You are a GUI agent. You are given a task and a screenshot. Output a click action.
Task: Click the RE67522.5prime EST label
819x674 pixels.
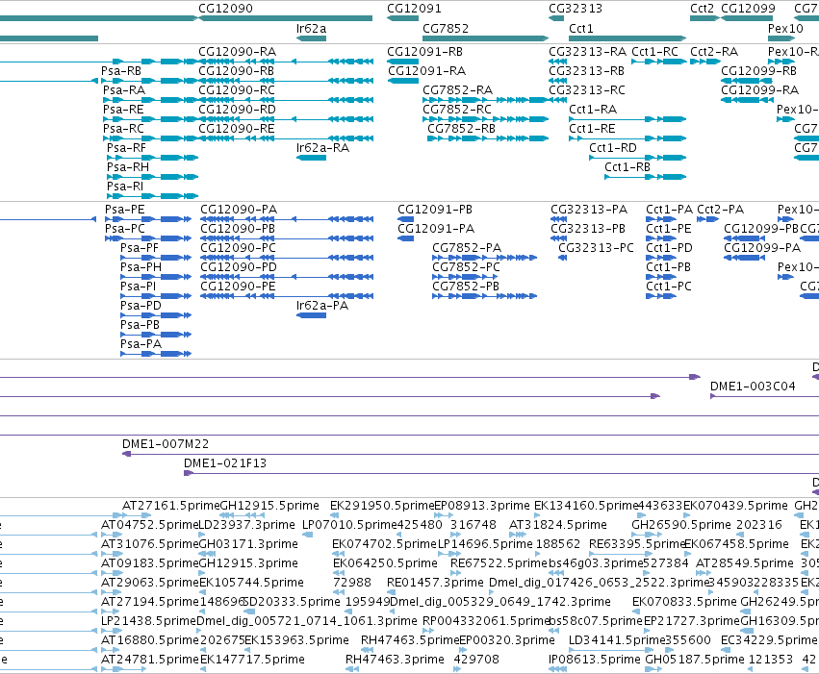tap(499, 563)
